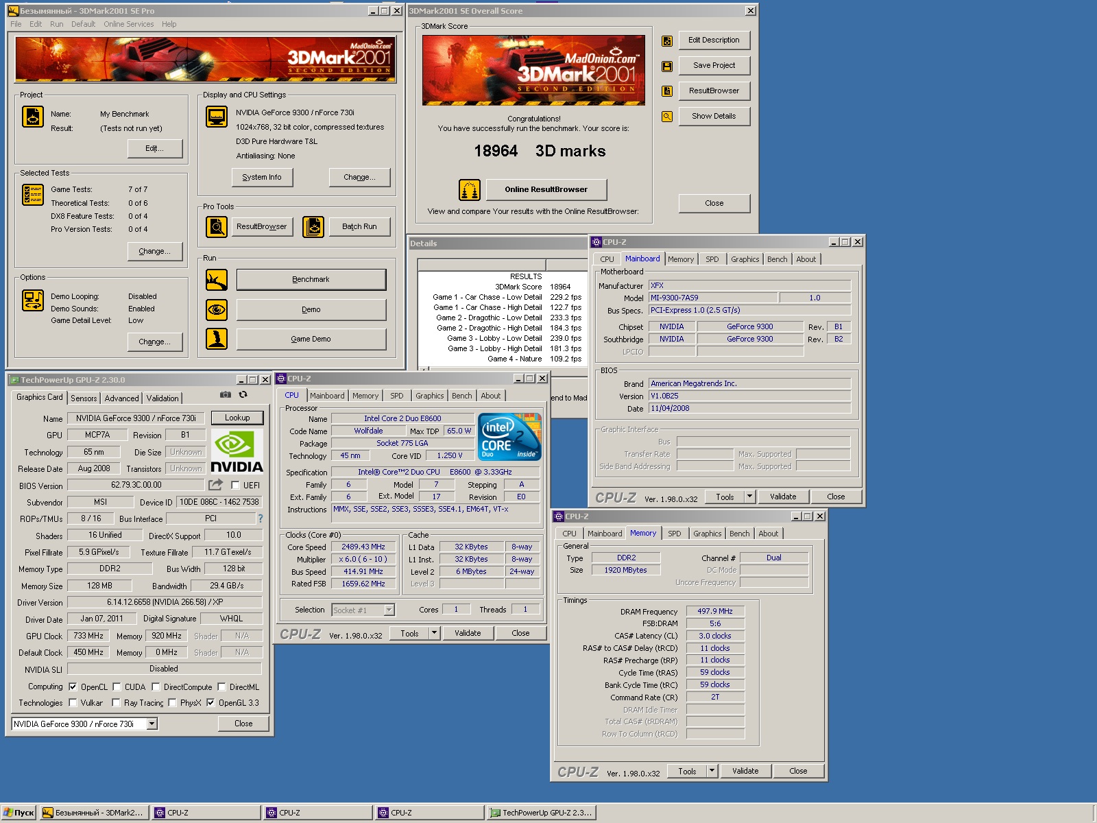Toggle the Ray Tracing checkbox
The height and width of the screenshot is (823, 1097).
[x=117, y=702]
